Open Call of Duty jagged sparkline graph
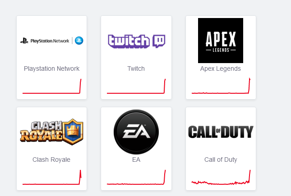291x196 pixels. click(x=221, y=177)
